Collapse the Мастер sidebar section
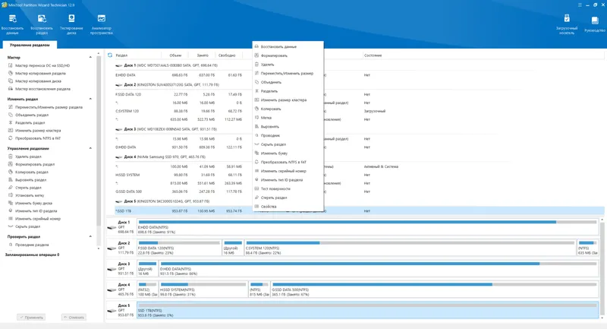 pyautogui.click(x=90, y=57)
